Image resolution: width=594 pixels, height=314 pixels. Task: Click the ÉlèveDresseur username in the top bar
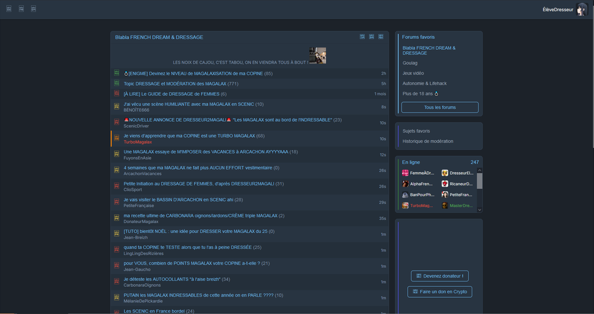pos(557,10)
